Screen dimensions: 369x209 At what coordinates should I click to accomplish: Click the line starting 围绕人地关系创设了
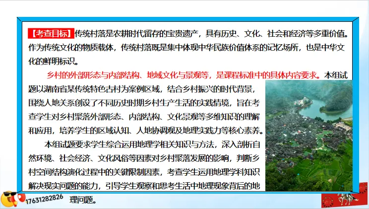click(144, 103)
